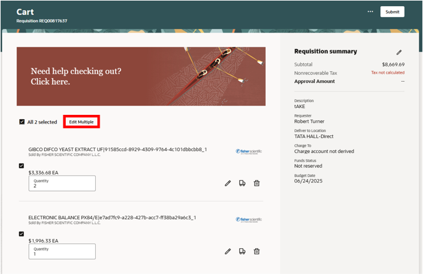Edit the GIBCO DIFCO YEAST EXTRACT line
This screenshot has height=277, width=423.
227,183
